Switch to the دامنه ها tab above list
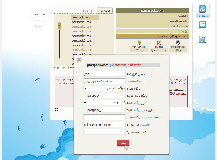217x160 pixels. [88, 11]
